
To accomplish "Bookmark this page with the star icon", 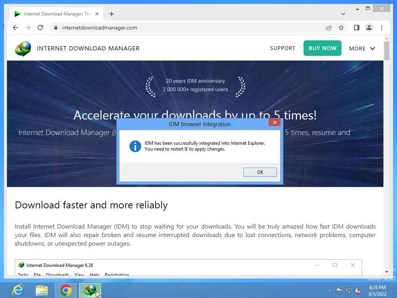I will pyautogui.click(x=341, y=28).
